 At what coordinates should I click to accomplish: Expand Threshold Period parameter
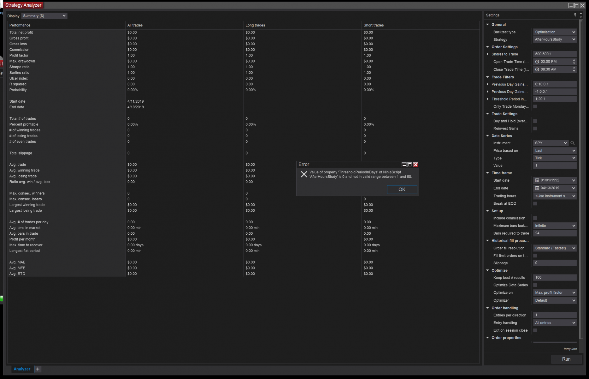[488, 99]
